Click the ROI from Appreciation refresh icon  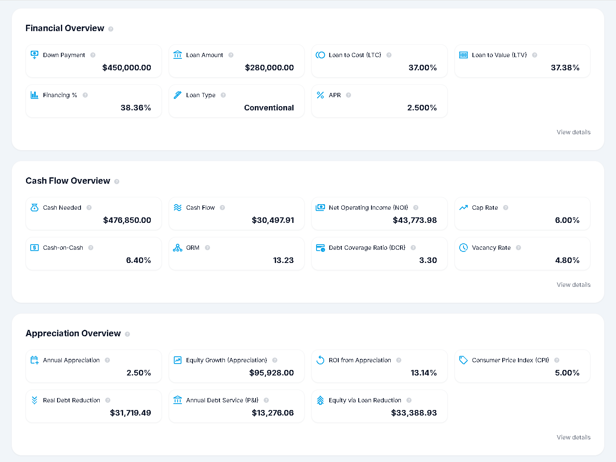320,360
